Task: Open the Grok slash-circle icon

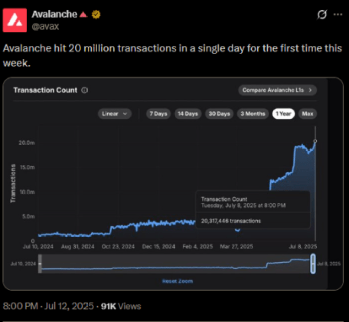Action: 322,14
